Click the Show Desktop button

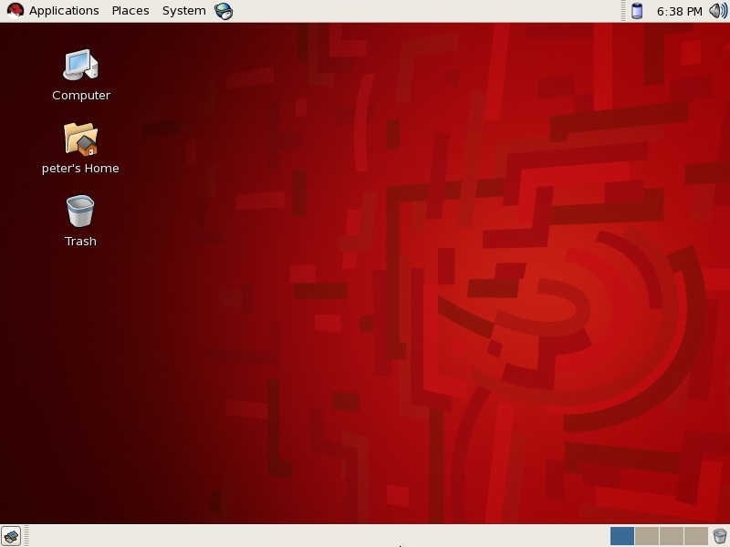click(x=11, y=536)
